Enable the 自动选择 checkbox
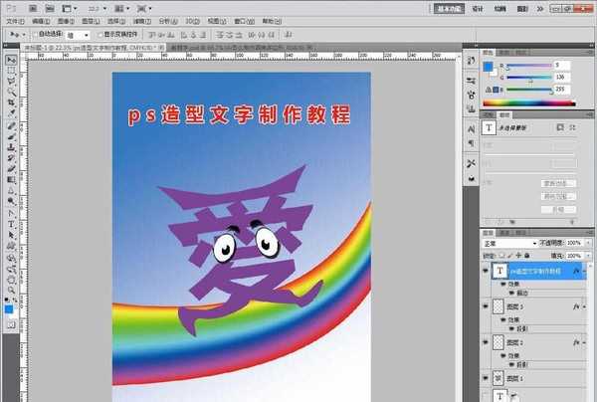Screen dimensions: 597x402 [x=35, y=34]
